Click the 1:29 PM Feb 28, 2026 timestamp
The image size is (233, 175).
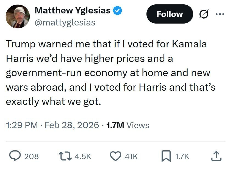click(52, 125)
